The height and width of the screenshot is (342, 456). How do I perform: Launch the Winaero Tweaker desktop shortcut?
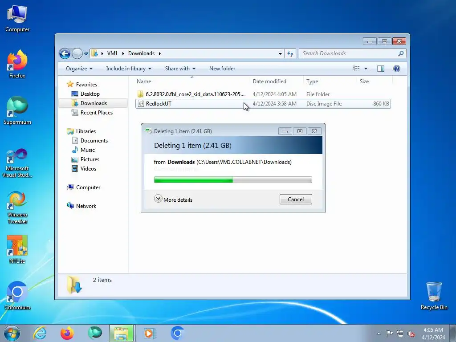tap(17, 208)
